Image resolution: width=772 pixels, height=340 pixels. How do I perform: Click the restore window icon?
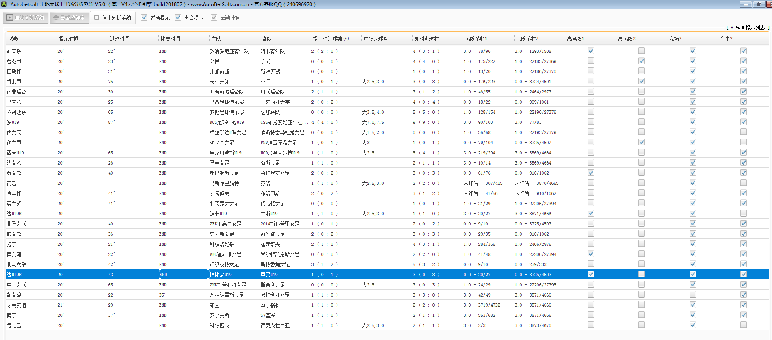(x=758, y=4)
